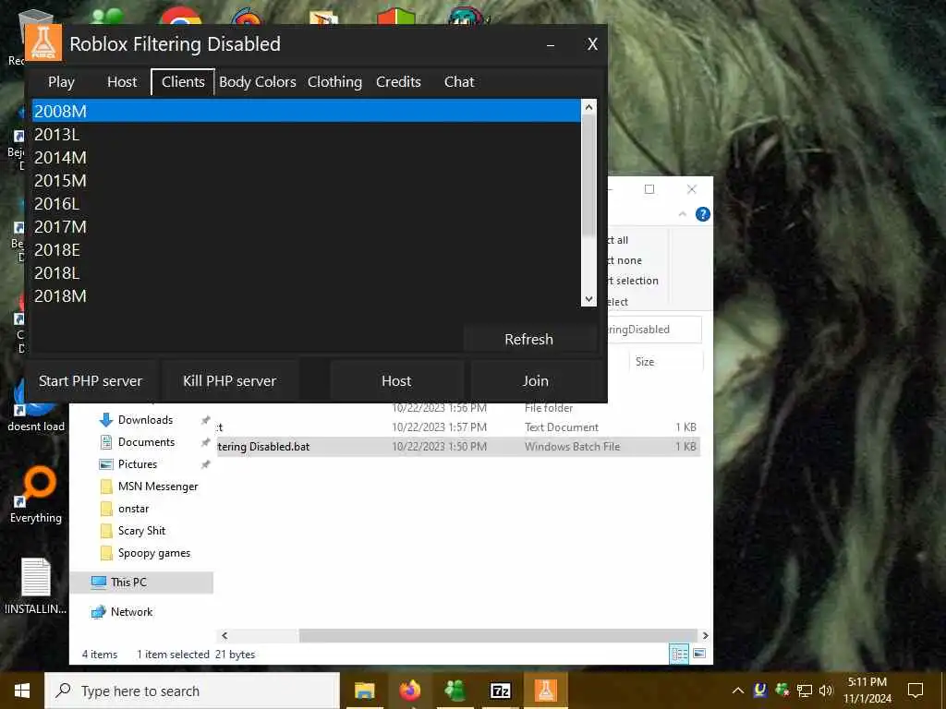Screen dimensions: 946x709
Task: Open Pictures in File Explorer sidebar
Action: (x=137, y=464)
